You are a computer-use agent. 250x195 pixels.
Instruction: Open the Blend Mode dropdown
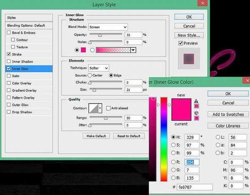coord(108,27)
